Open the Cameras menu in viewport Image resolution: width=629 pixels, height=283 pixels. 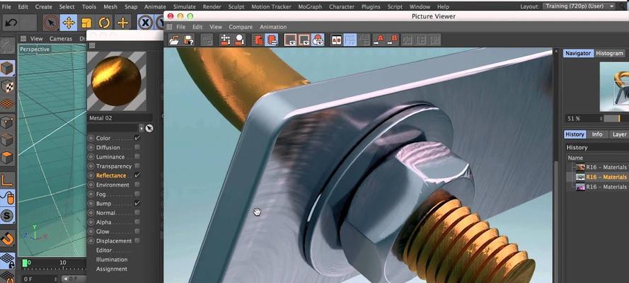(61, 38)
